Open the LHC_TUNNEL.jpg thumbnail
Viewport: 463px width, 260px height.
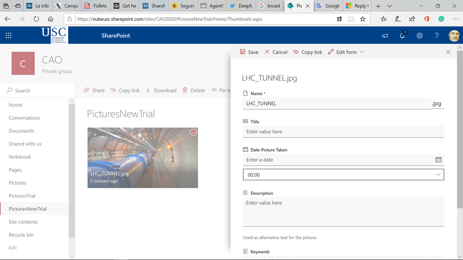(143, 158)
